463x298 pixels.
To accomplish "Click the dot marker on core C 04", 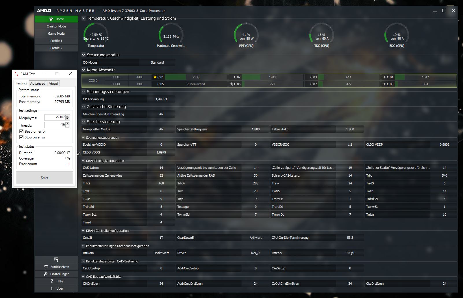I will click(x=384, y=77).
